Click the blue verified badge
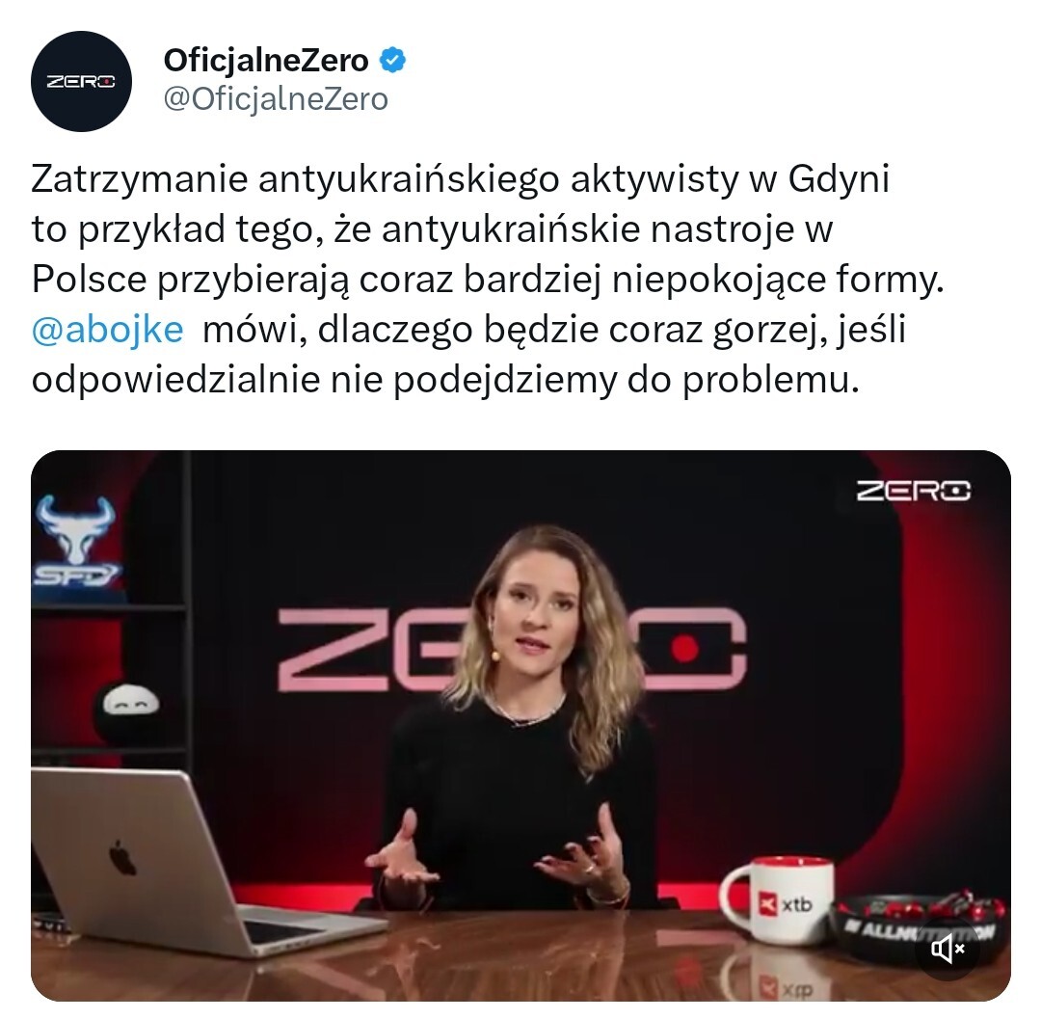Viewport: 1041px width, 1019px height. 392,60
